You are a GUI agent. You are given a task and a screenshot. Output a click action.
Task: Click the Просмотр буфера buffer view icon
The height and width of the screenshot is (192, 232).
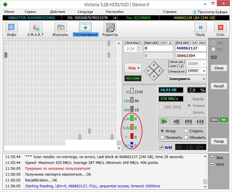click(195, 12)
